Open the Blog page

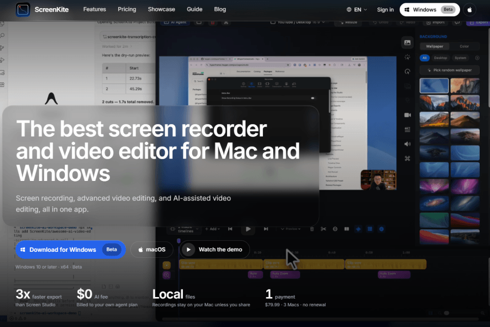220,9
